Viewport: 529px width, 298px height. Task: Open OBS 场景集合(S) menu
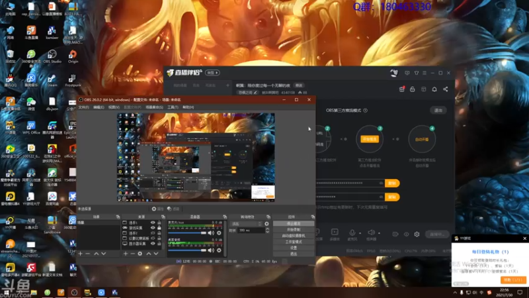[154, 107]
